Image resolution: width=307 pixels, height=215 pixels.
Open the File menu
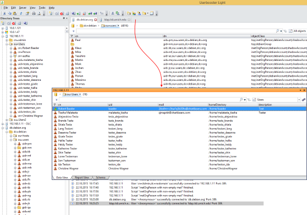coord(6,8)
